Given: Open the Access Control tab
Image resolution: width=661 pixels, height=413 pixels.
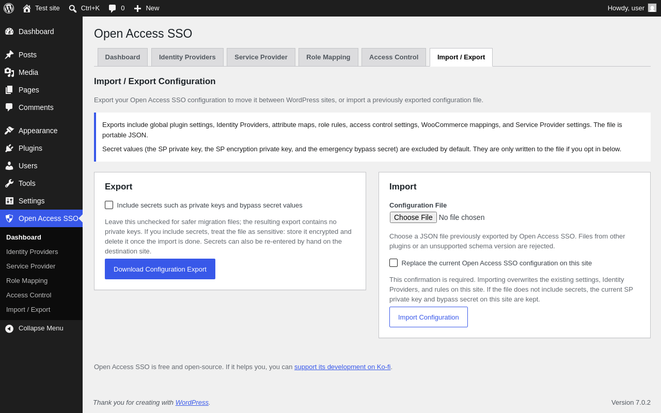Looking at the screenshot, I should point(394,57).
